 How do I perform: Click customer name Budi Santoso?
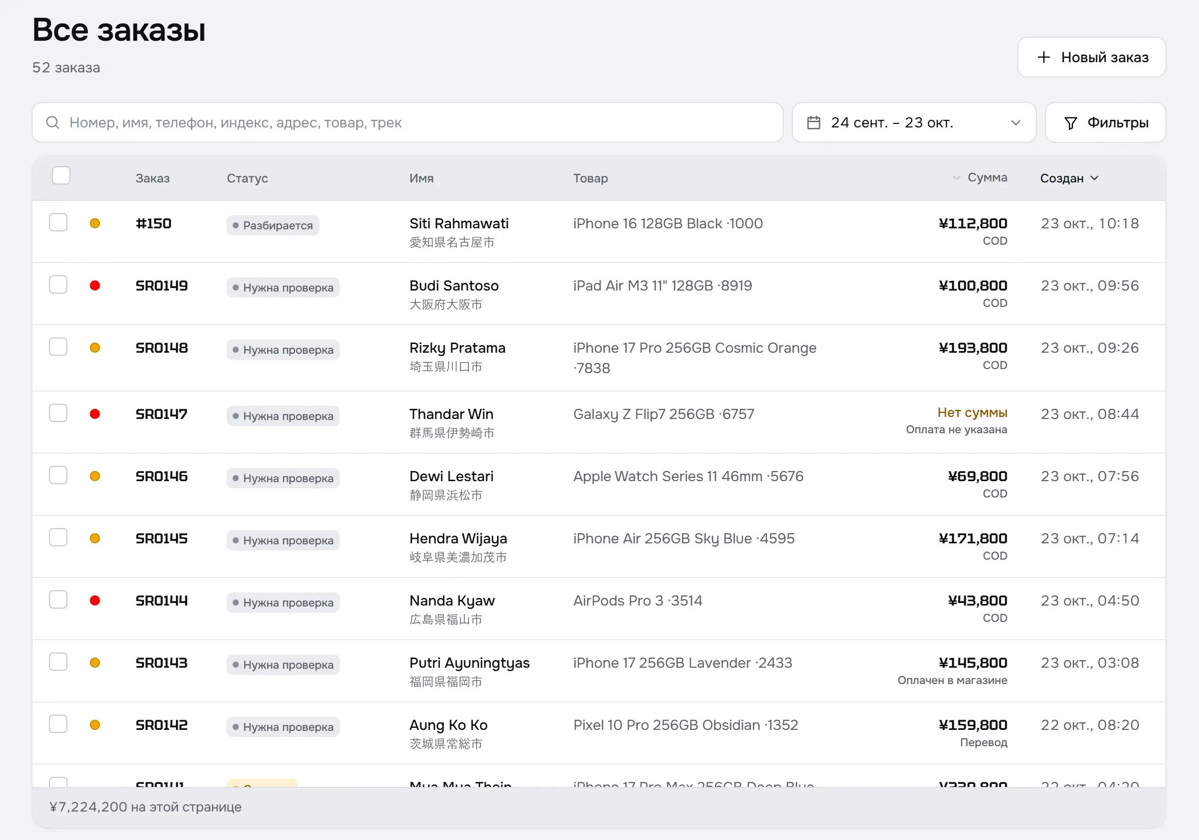(454, 286)
